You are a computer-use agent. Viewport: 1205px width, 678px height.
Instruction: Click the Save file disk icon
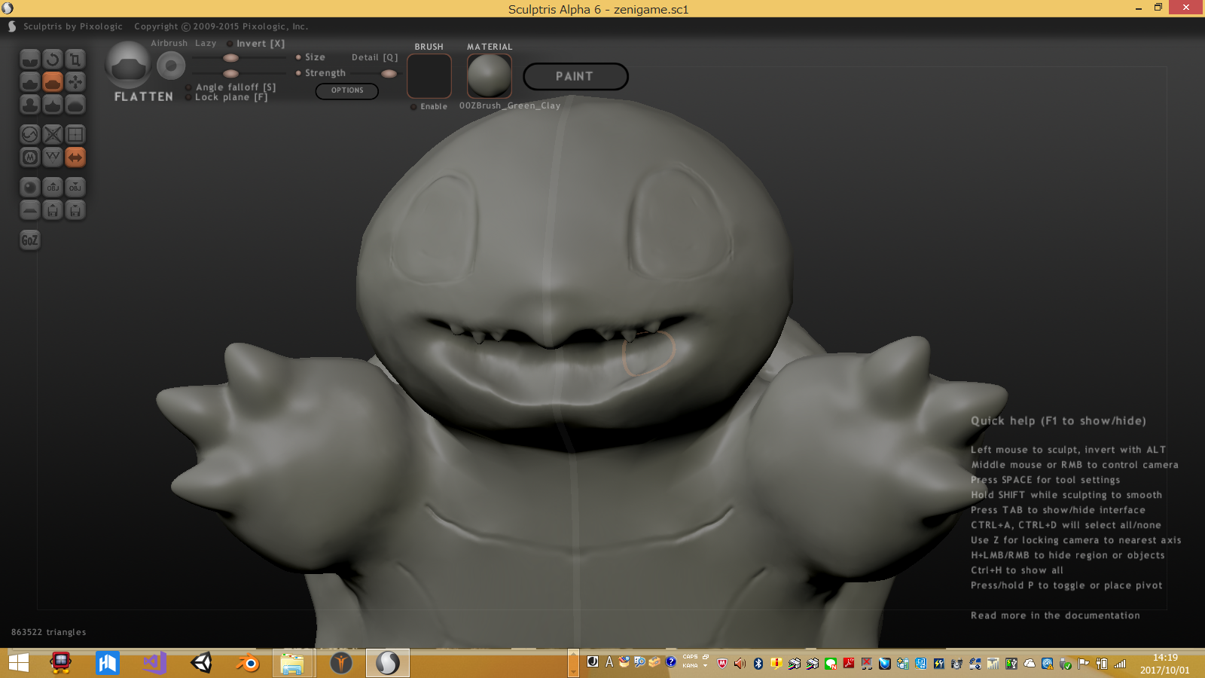coord(75,210)
